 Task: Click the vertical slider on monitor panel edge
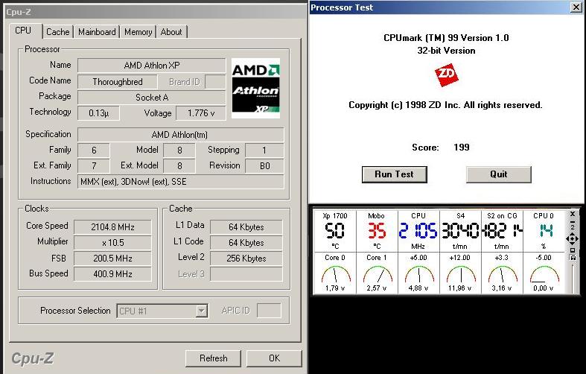[x=573, y=279]
